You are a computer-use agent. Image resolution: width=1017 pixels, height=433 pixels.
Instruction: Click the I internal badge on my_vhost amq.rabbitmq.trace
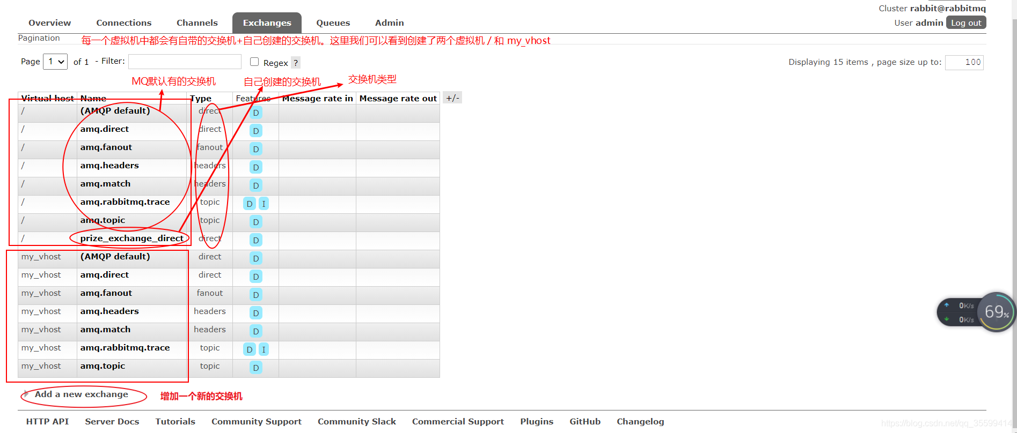click(264, 349)
